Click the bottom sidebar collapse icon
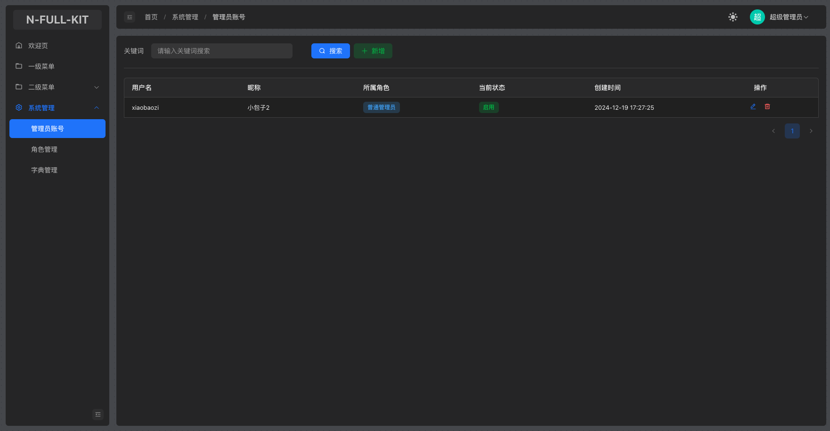The height and width of the screenshot is (431, 830). 98,415
